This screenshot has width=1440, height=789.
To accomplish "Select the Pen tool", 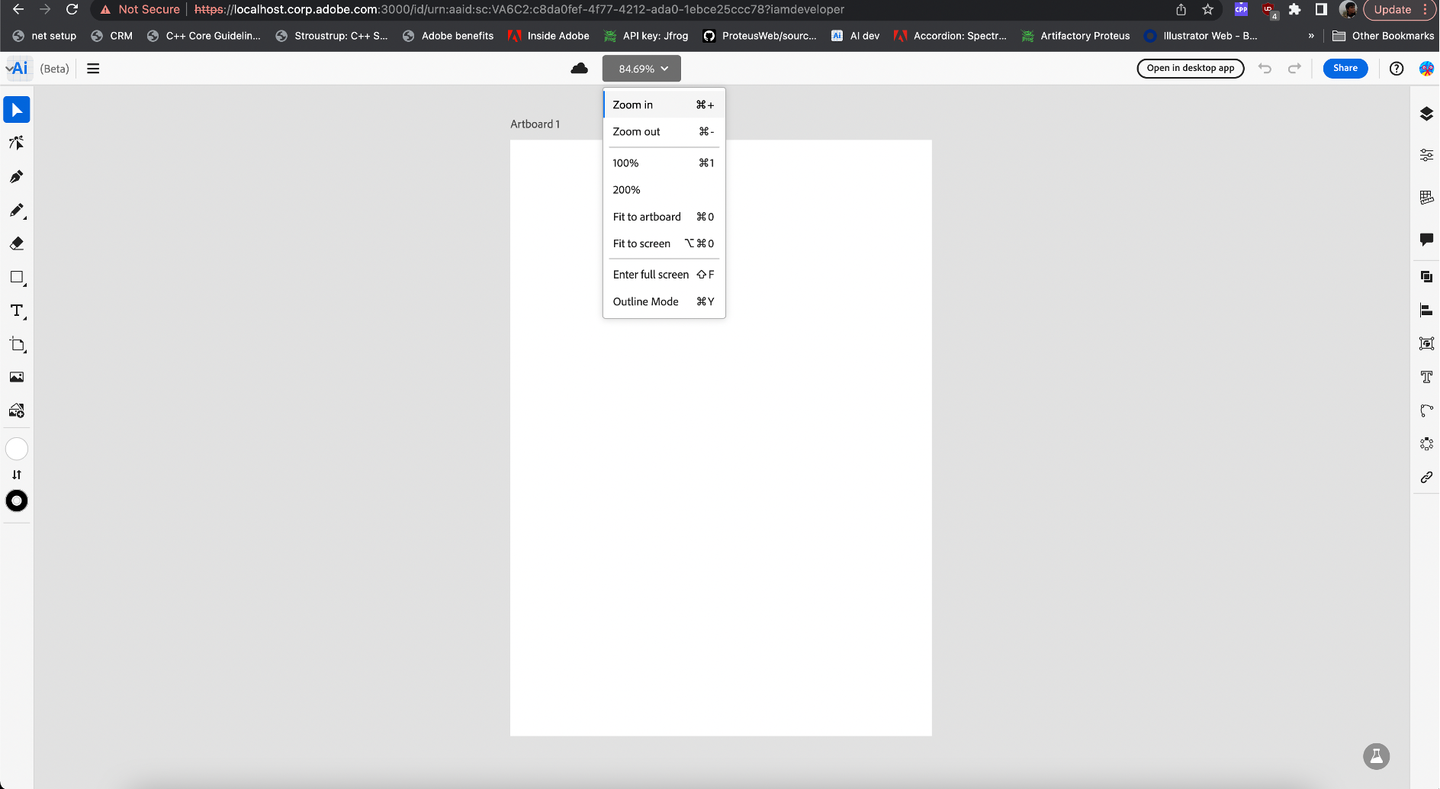I will tap(17, 176).
